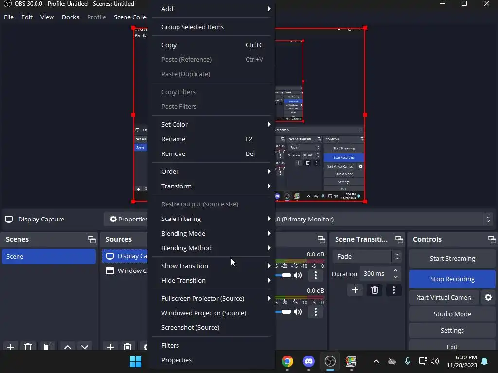Increase transition Duration with up arrow

click(x=395, y=271)
